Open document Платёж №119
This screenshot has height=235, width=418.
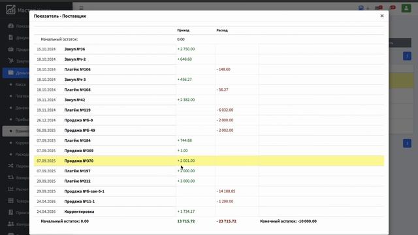click(77, 110)
